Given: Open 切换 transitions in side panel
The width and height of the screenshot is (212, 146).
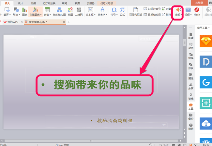Looking at the screenshot, I should click(191, 56).
